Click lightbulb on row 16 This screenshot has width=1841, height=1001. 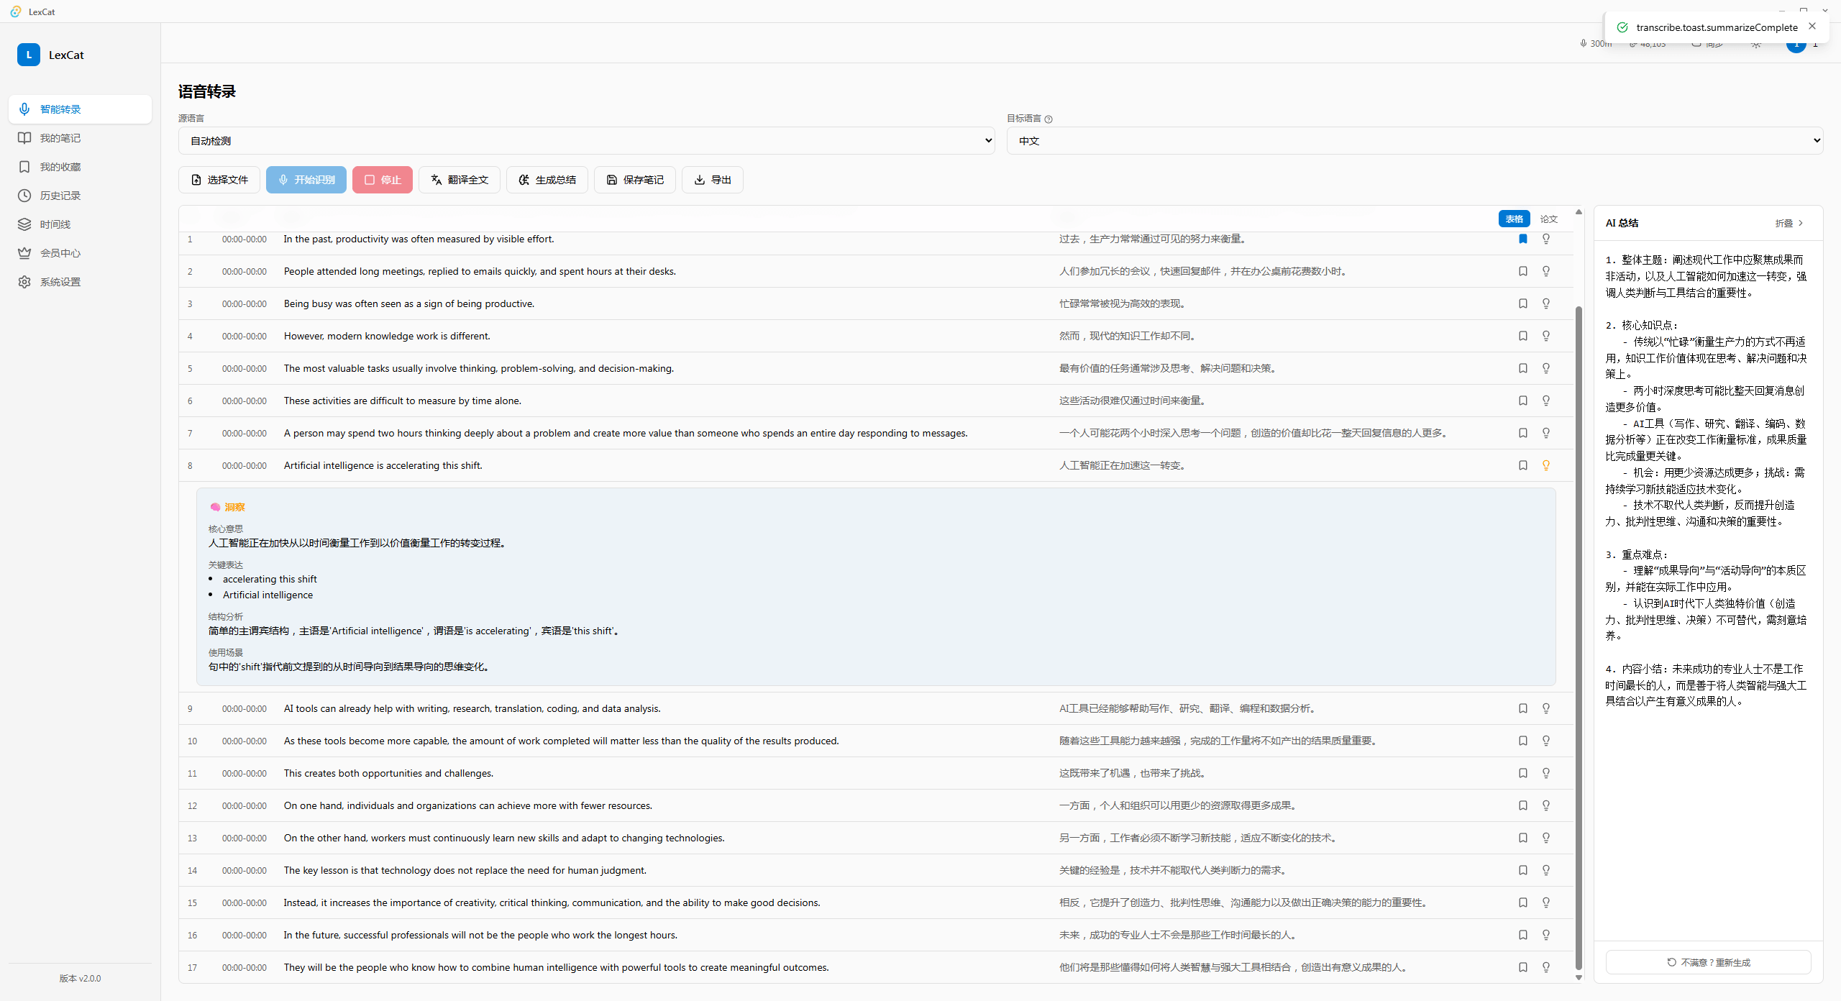pyautogui.click(x=1545, y=935)
